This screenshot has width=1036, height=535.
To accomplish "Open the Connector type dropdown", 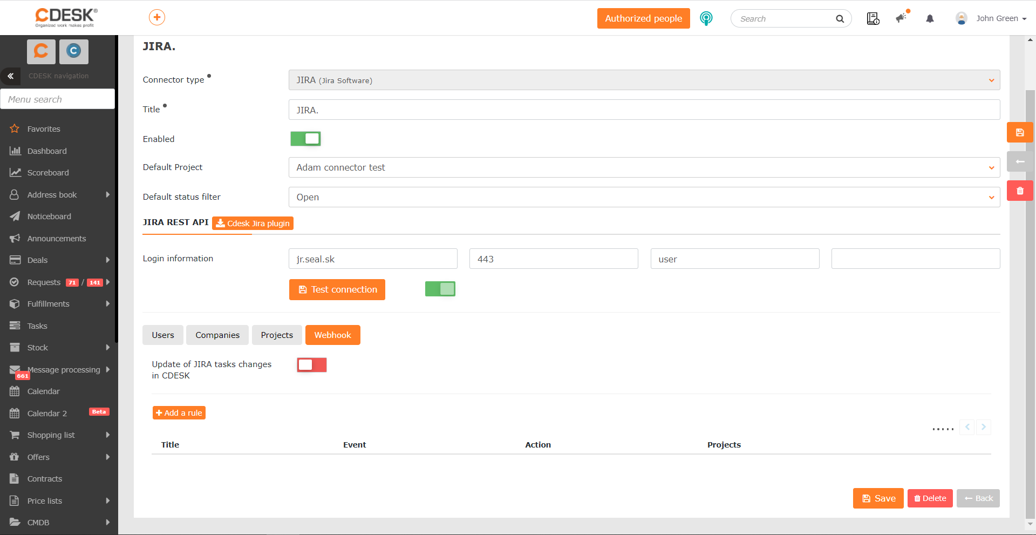I will point(644,80).
